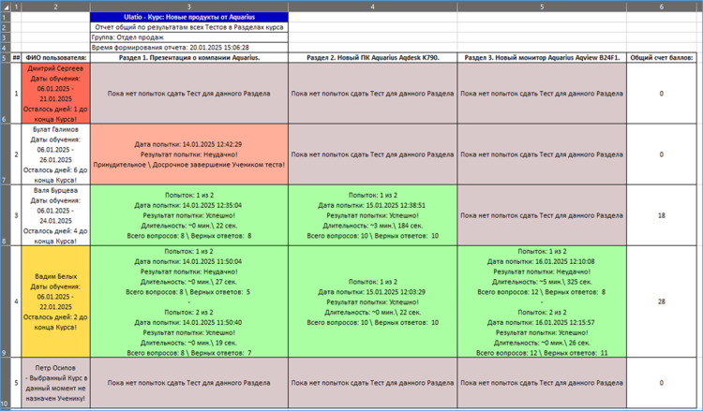Select the total score cell showing 18
The height and width of the screenshot is (411, 703).
661,215
